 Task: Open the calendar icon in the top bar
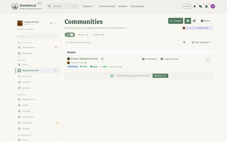[x=206, y=6]
